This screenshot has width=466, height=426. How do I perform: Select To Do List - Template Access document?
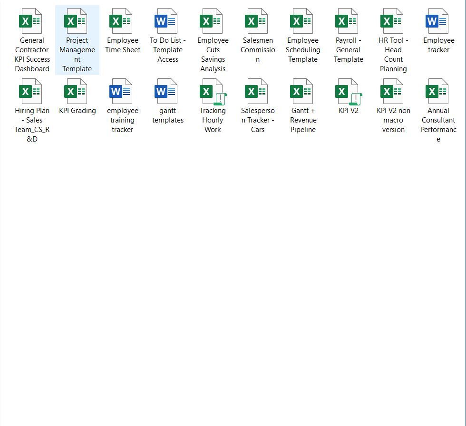[x=167, y=21]
